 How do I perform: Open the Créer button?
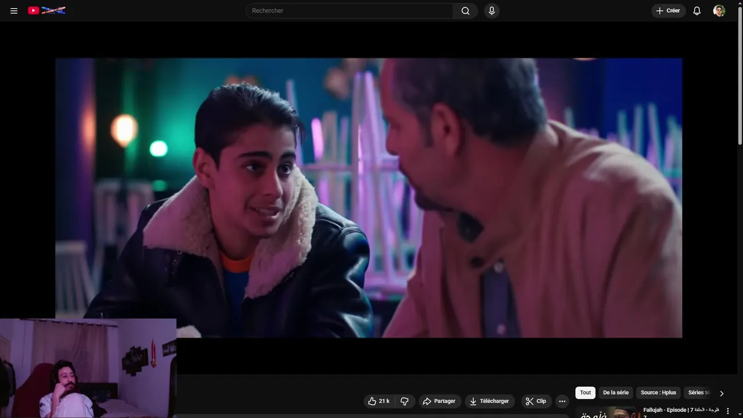668,10
